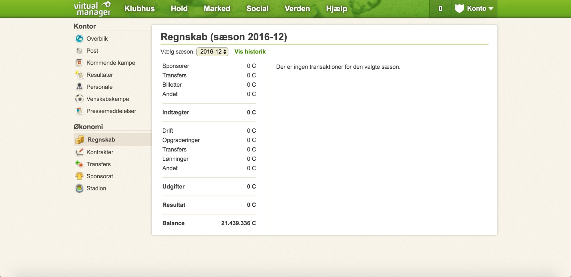571x277 pixels.
Task: Go to Overblik in the sidebar
Action: click(97, 39)
